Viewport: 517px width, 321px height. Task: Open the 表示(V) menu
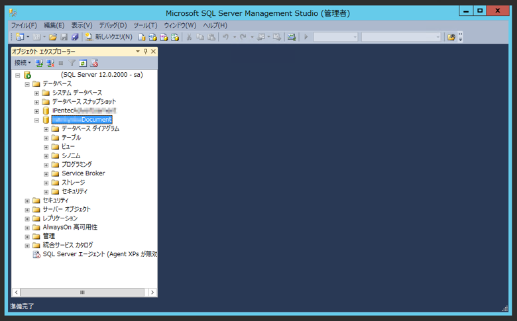coord(82,25)
